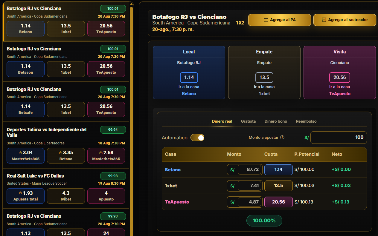Click the 1xbet stake field showing 7.41
The width and height of the screenshot is (378, 236).
coord(249,186)
